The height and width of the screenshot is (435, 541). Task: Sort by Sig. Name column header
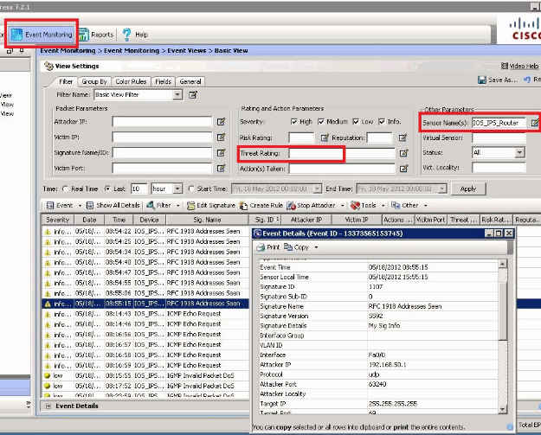(207, 220)
